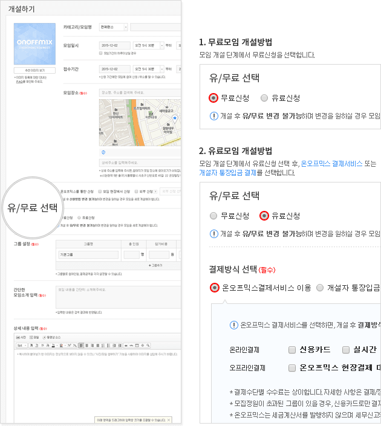Screen dimensions: 381x426
Task: Open 온오프믹스 결제서비스 link
Action: click(x=331, y=164)
